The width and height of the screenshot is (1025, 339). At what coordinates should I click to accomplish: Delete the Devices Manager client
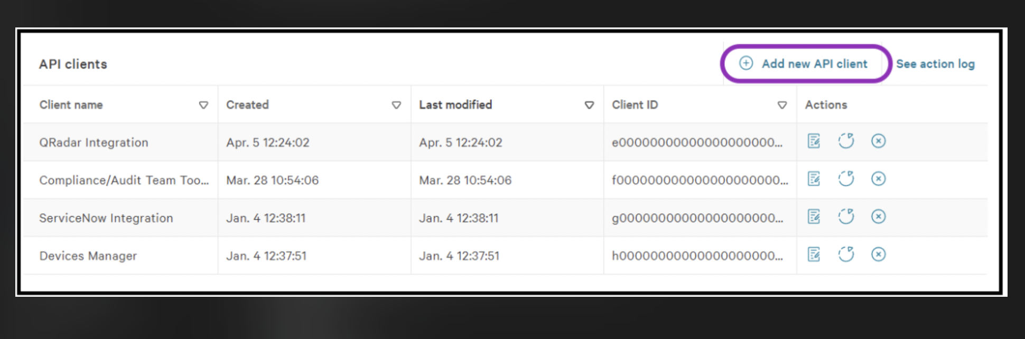click(878, 255)
